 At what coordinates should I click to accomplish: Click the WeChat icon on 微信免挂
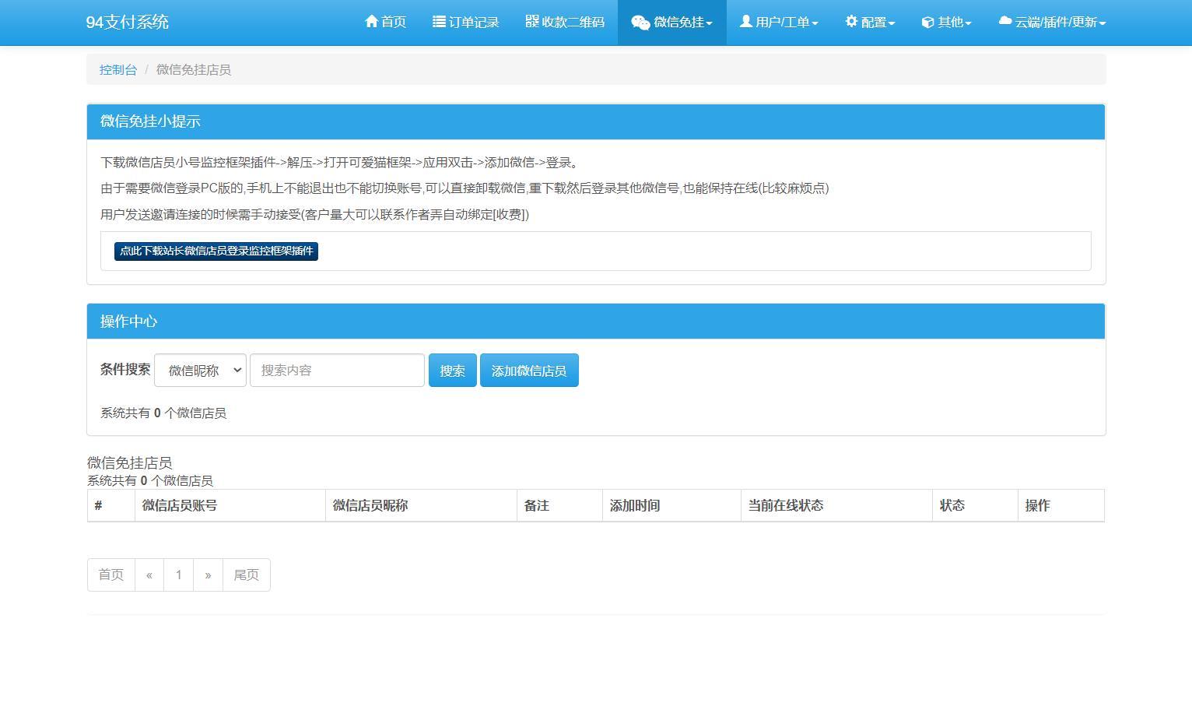tap(641, 22)
